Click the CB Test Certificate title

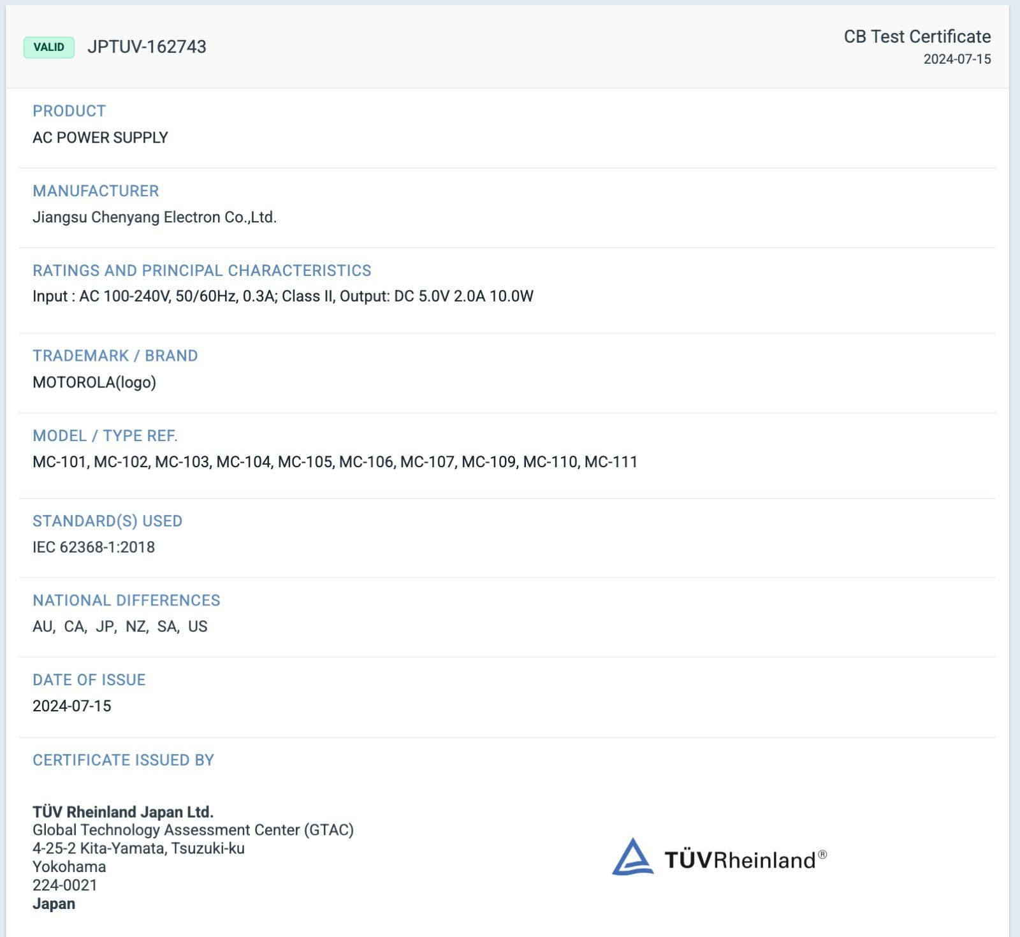pyautogui.click(x=917, y=37)
